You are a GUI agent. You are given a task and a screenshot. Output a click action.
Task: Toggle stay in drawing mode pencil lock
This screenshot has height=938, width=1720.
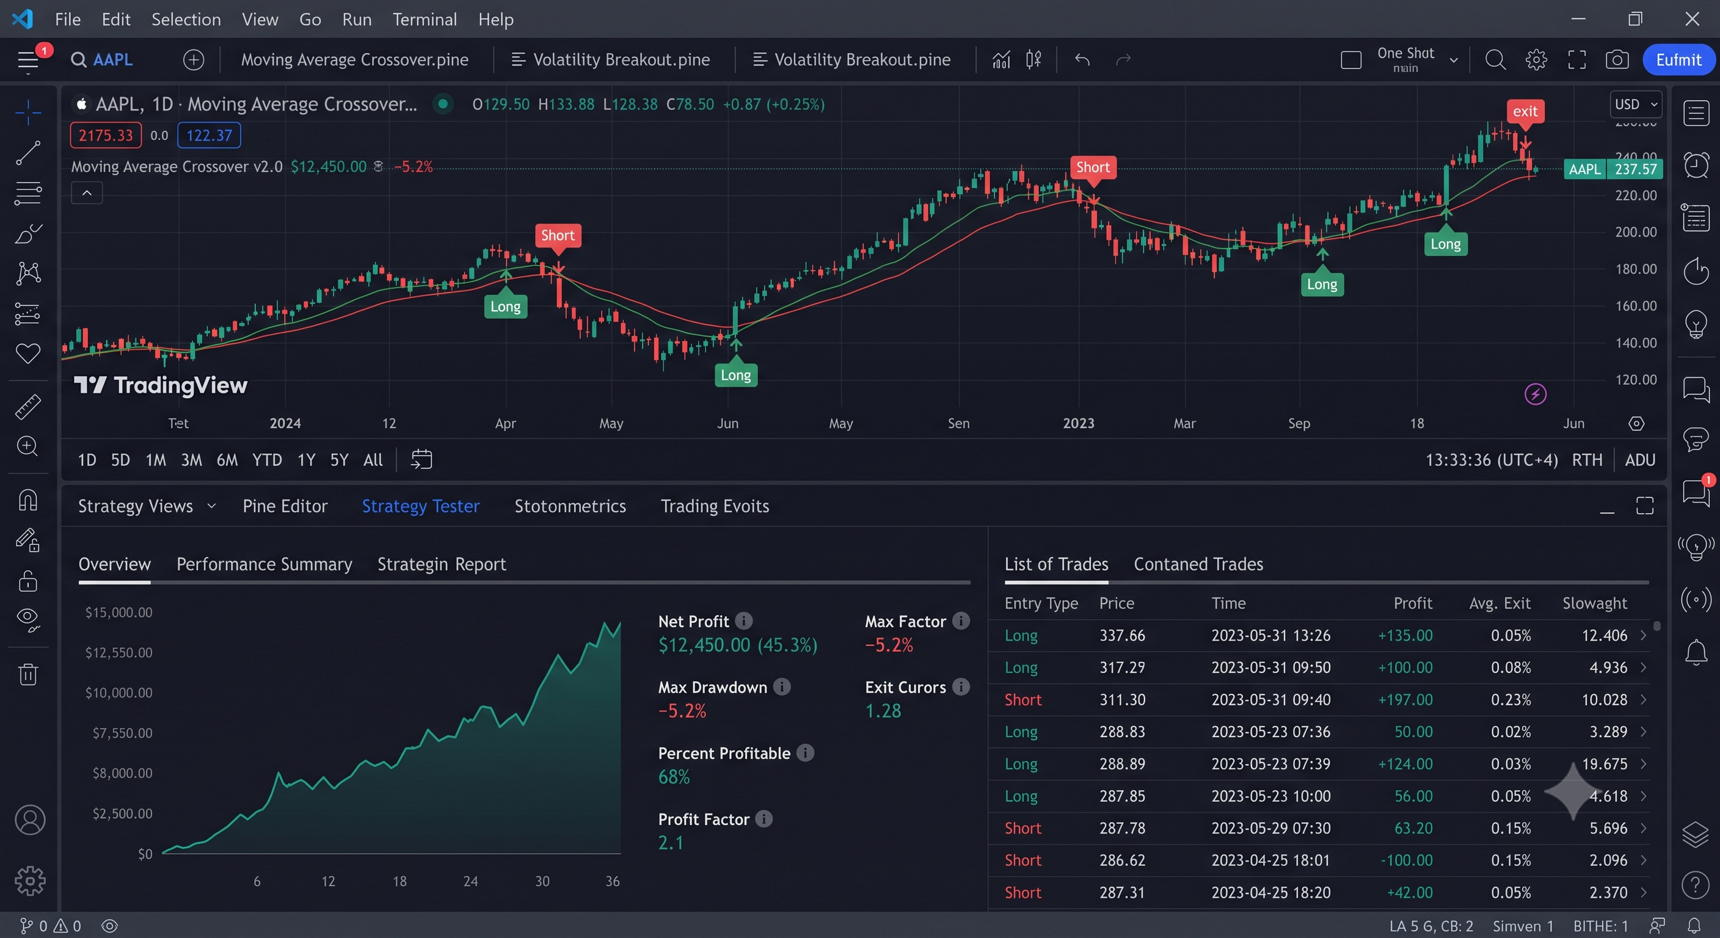[28, 540]
